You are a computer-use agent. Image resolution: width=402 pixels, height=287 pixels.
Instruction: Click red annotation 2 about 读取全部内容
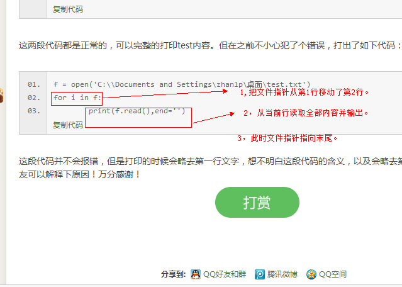306,113
